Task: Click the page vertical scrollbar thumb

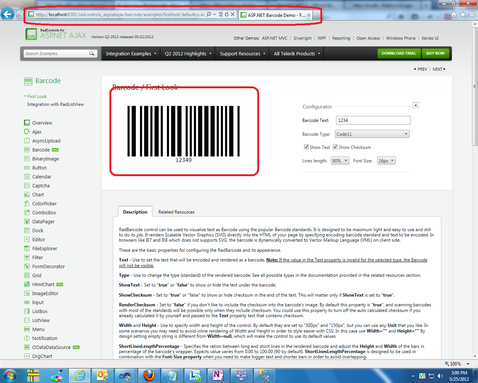Action: 475,87
